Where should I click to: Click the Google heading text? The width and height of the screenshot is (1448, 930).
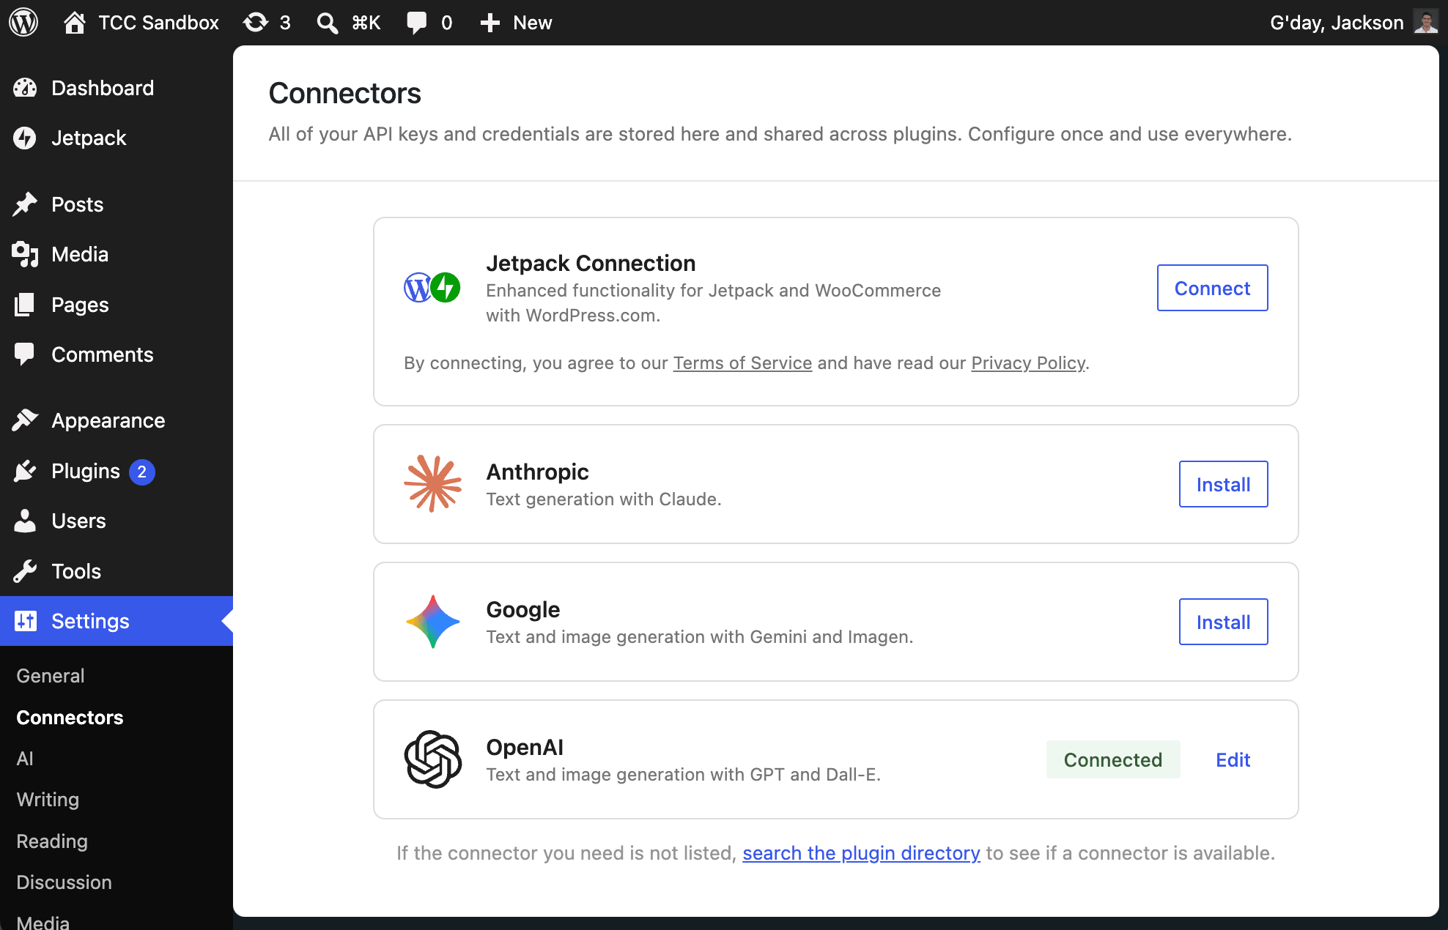coord(522,609)
